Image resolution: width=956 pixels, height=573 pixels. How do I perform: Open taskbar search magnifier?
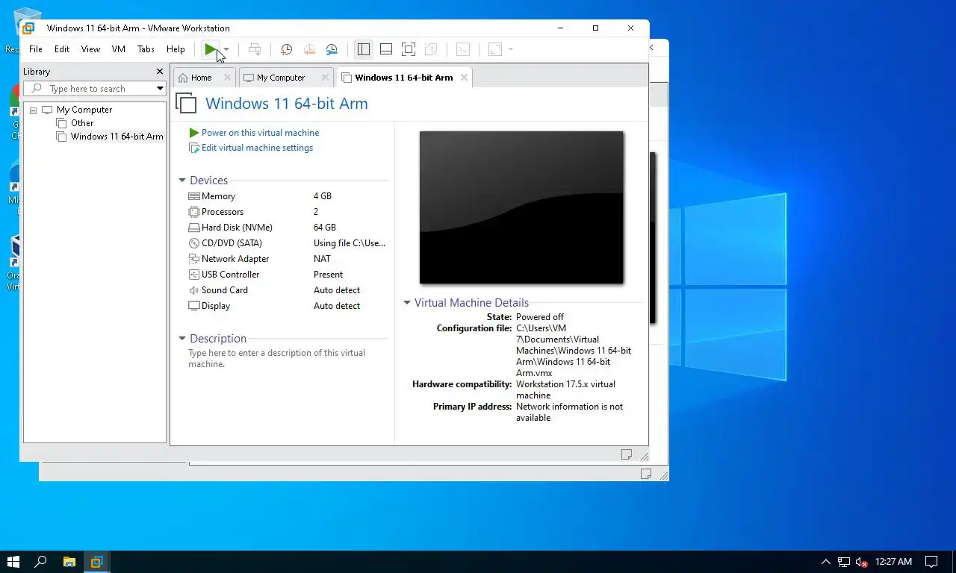[x=41, y=562]
